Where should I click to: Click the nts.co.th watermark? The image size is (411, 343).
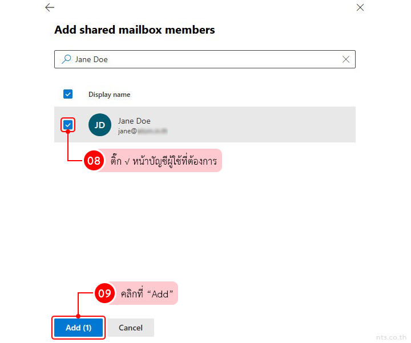tap(392, 337)
